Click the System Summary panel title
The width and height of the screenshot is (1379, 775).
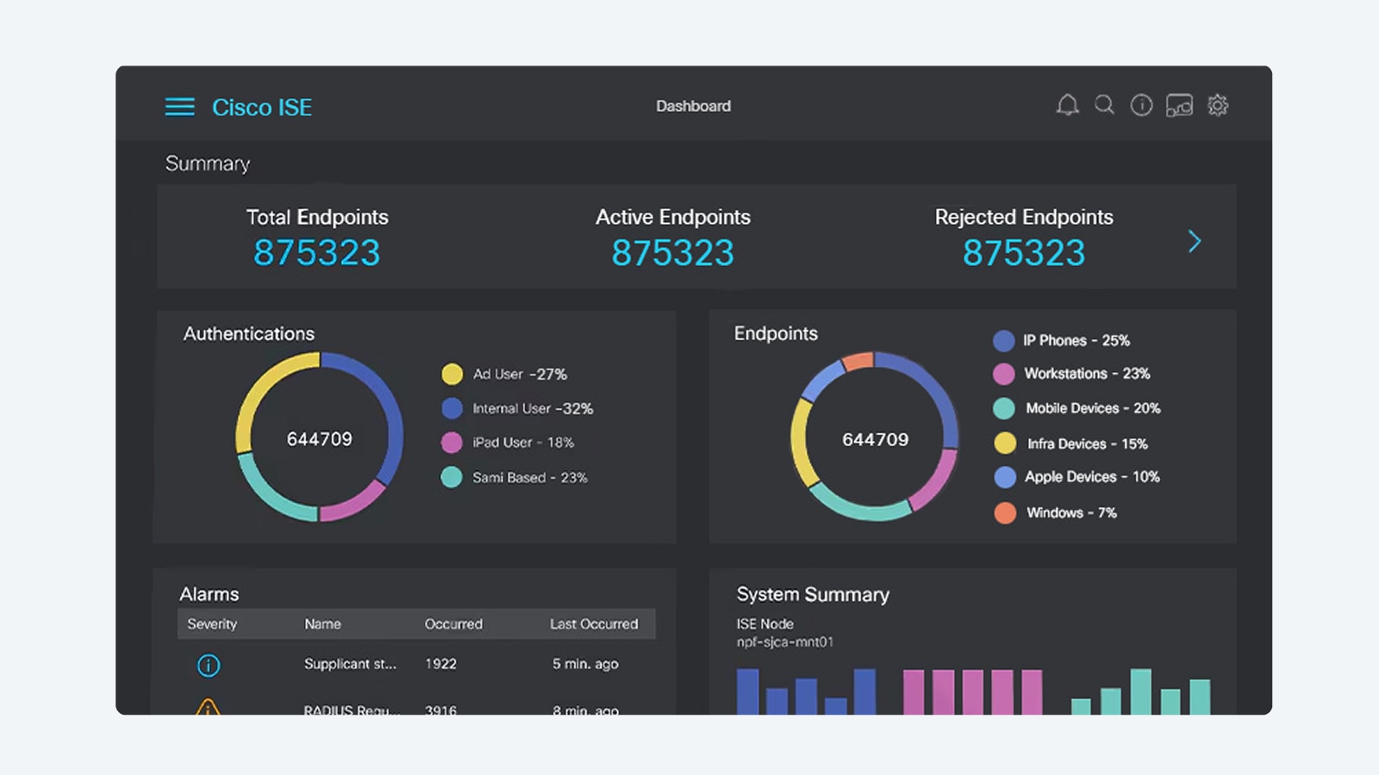pos(813,595)
